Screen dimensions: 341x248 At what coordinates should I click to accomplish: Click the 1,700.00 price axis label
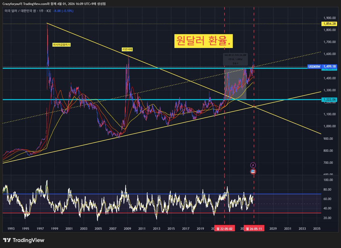tap(329, 42)
